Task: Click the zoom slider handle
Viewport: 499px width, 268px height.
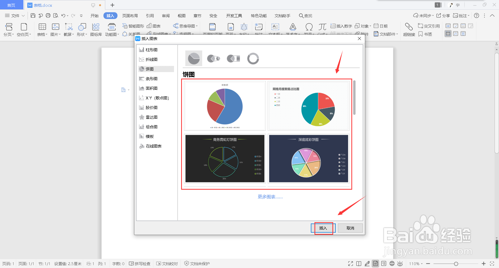Action: coord(456,264)
